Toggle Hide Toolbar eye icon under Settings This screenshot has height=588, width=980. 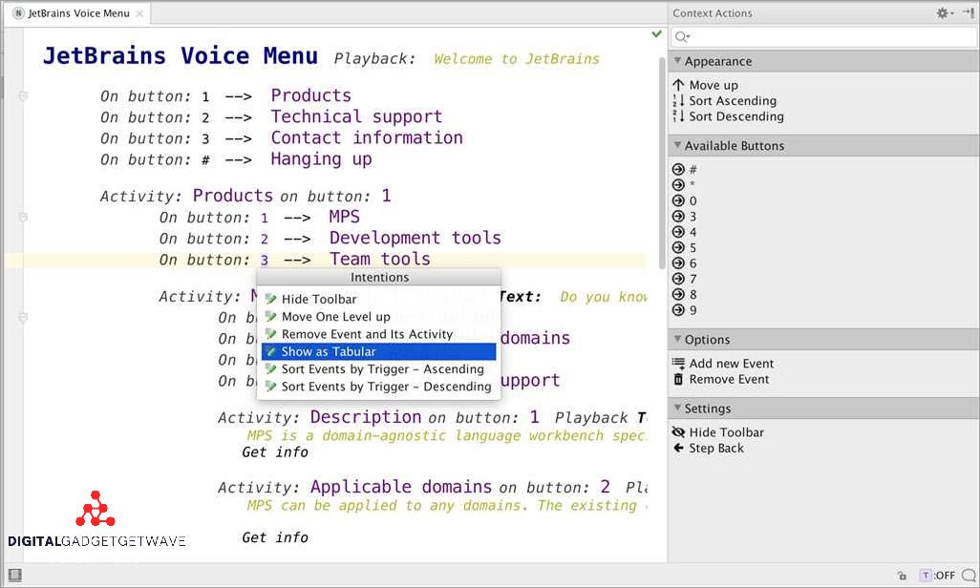point(679,432)
